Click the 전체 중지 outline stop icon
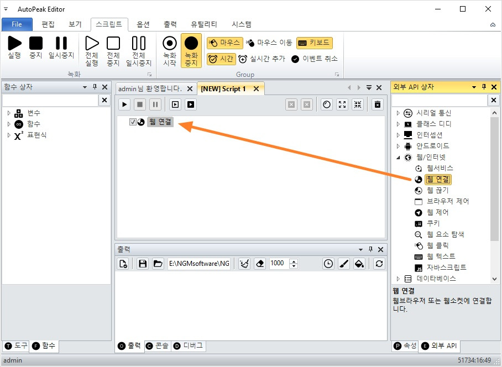Image resolution: width=502 pixels, height=367 pixels. [113, 43]
